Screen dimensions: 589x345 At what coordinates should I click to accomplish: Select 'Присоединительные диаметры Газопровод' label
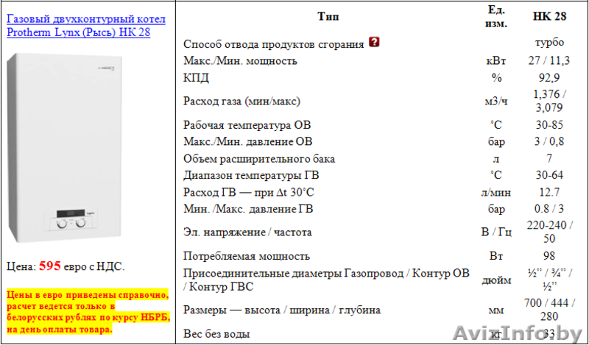[x=293, y=274]
